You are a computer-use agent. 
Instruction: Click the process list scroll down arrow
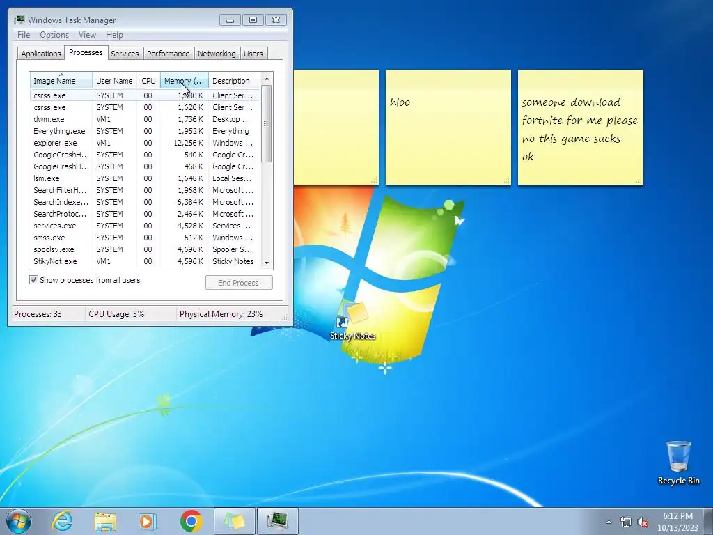coord(267,263)
